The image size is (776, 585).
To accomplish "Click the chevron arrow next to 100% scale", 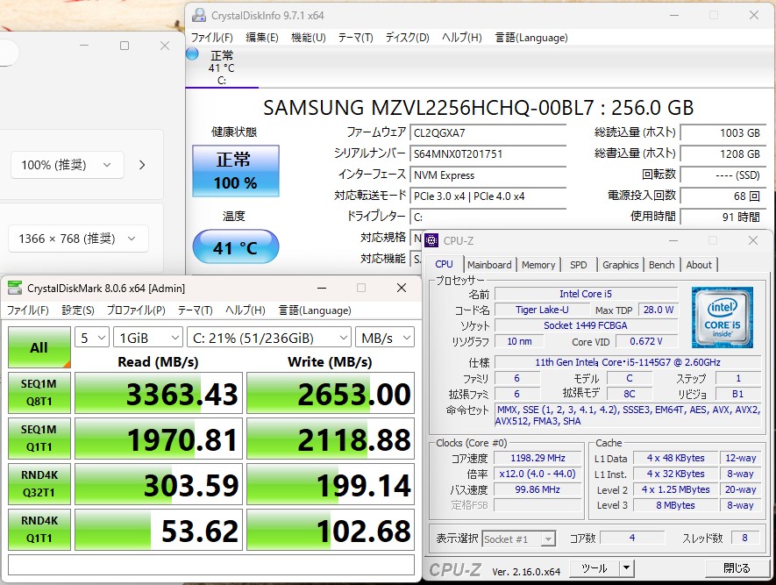I will click(x=142, y=165).
